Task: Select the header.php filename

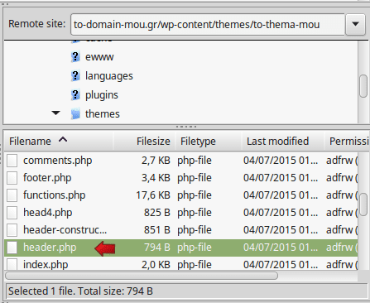Action: pyautogui.click(x=50, y=248)
